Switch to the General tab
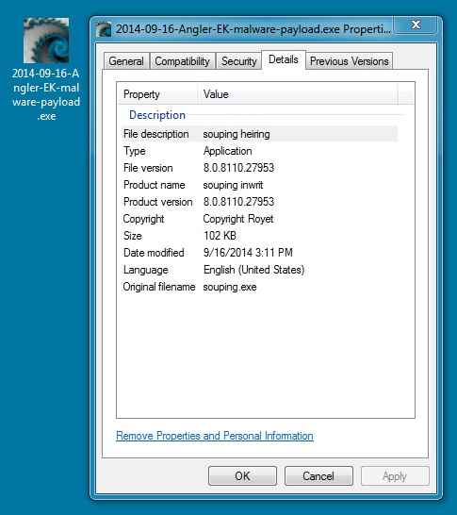Image resolution: width=457 pixels, height=515 pixels. pyautogui.click(x=126, y=61)
